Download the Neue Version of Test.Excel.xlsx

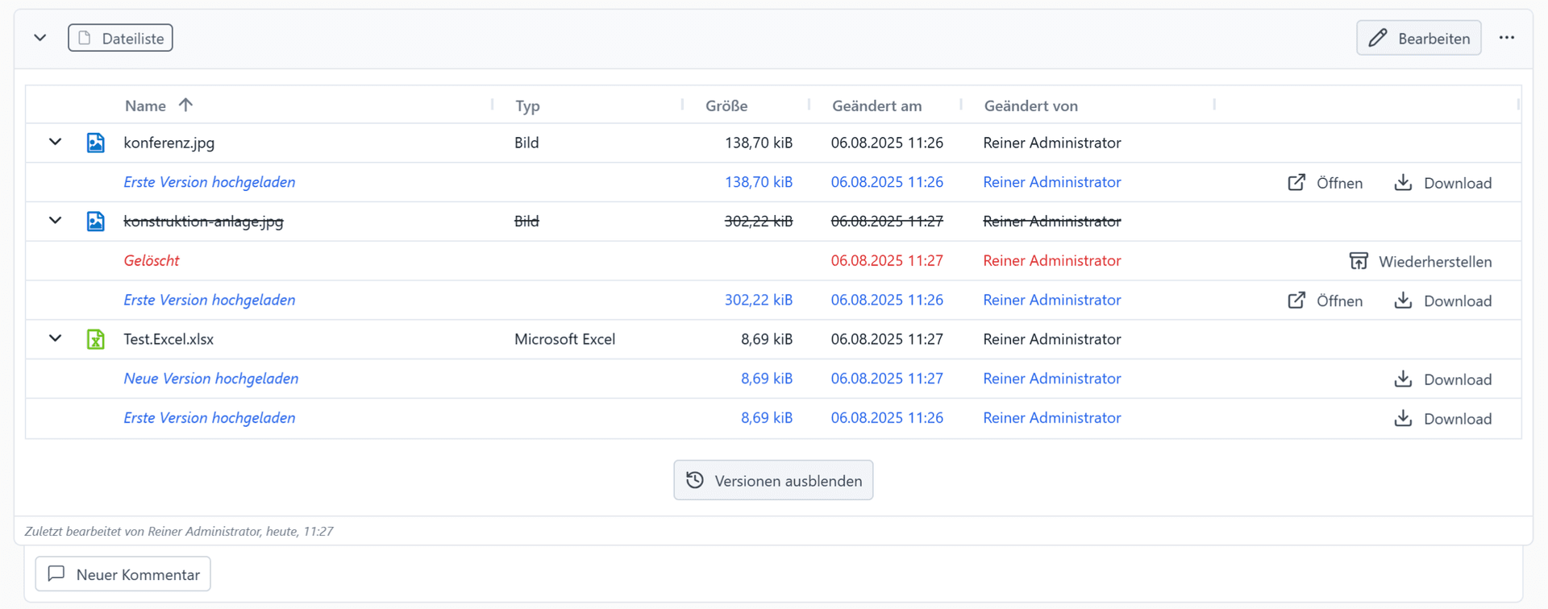tap(1442, 379)
